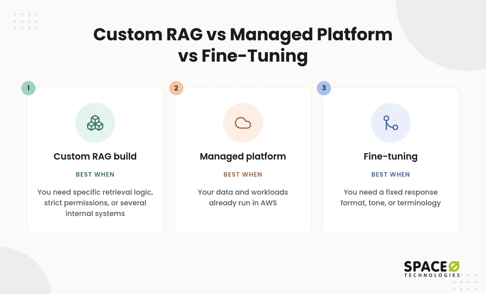Select the 'Managed platform' heading
Image resolution: width=486 pixels, height=294 pixels.
tap(243, 156)
